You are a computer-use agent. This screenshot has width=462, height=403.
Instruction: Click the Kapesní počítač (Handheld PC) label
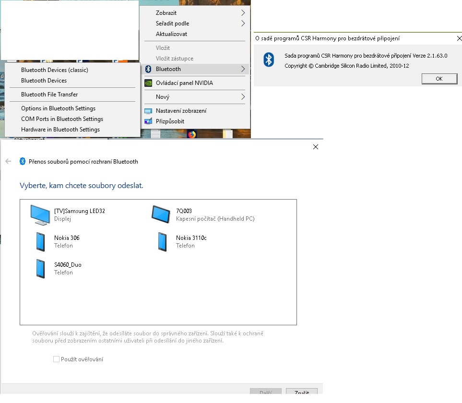pyautogui.click(x=215, y=219)
